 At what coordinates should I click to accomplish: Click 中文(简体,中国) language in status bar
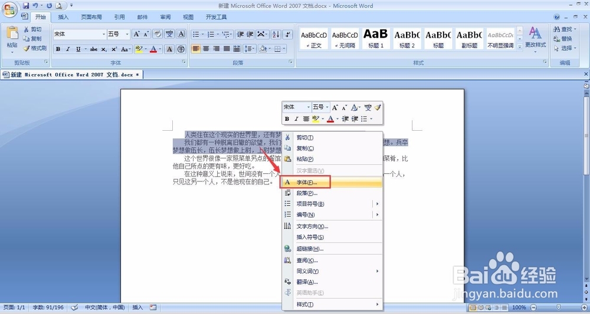click(104, 308)
